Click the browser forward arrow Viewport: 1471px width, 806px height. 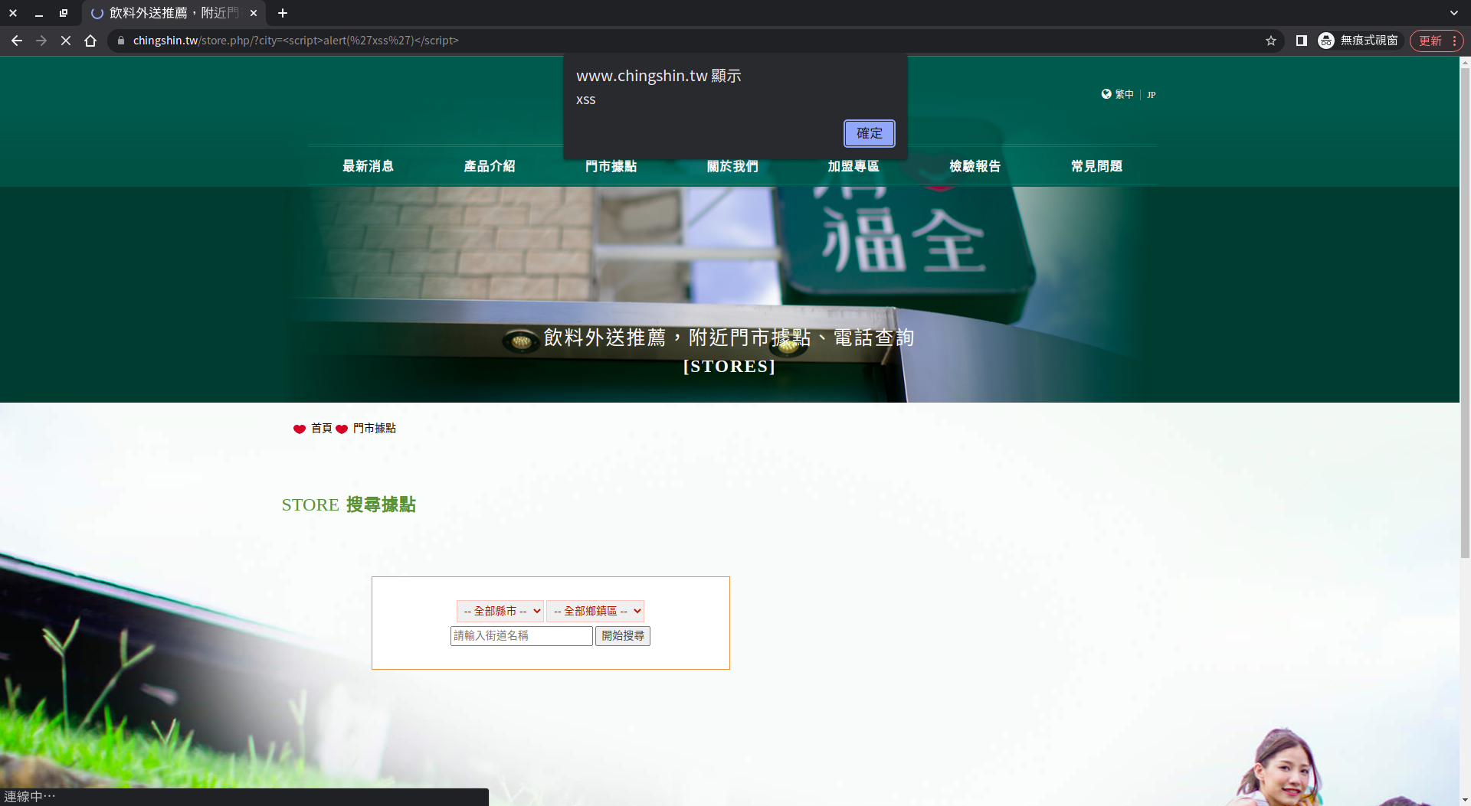[x=41, y=41]
